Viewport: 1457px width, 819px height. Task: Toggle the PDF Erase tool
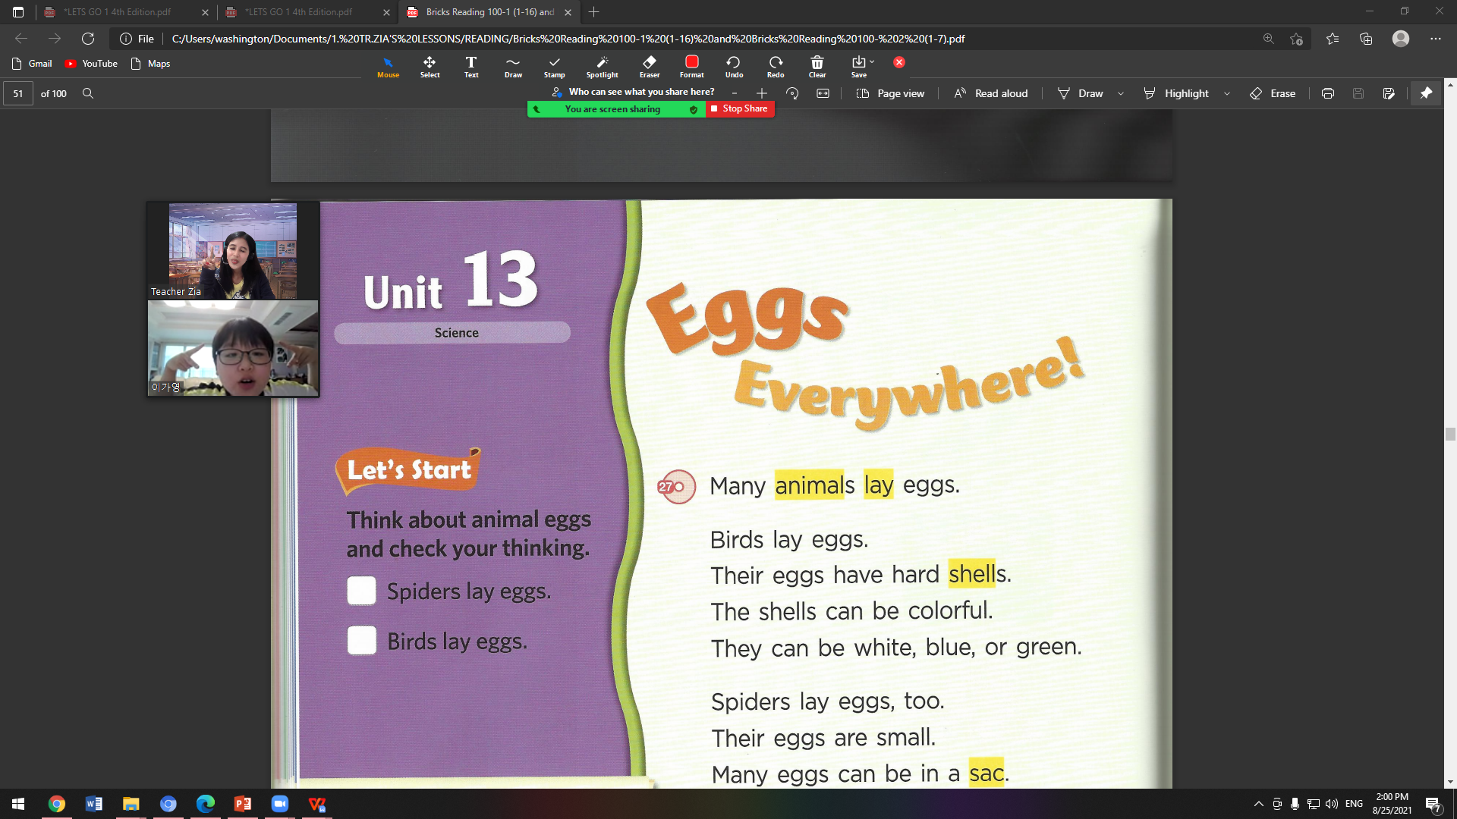point(1273,93)
